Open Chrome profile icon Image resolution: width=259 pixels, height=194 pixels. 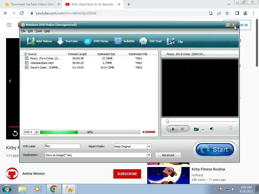click(x=245, y=13)
